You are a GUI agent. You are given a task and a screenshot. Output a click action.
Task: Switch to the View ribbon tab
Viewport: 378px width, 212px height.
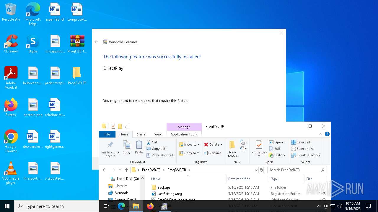tap(158, 134)
